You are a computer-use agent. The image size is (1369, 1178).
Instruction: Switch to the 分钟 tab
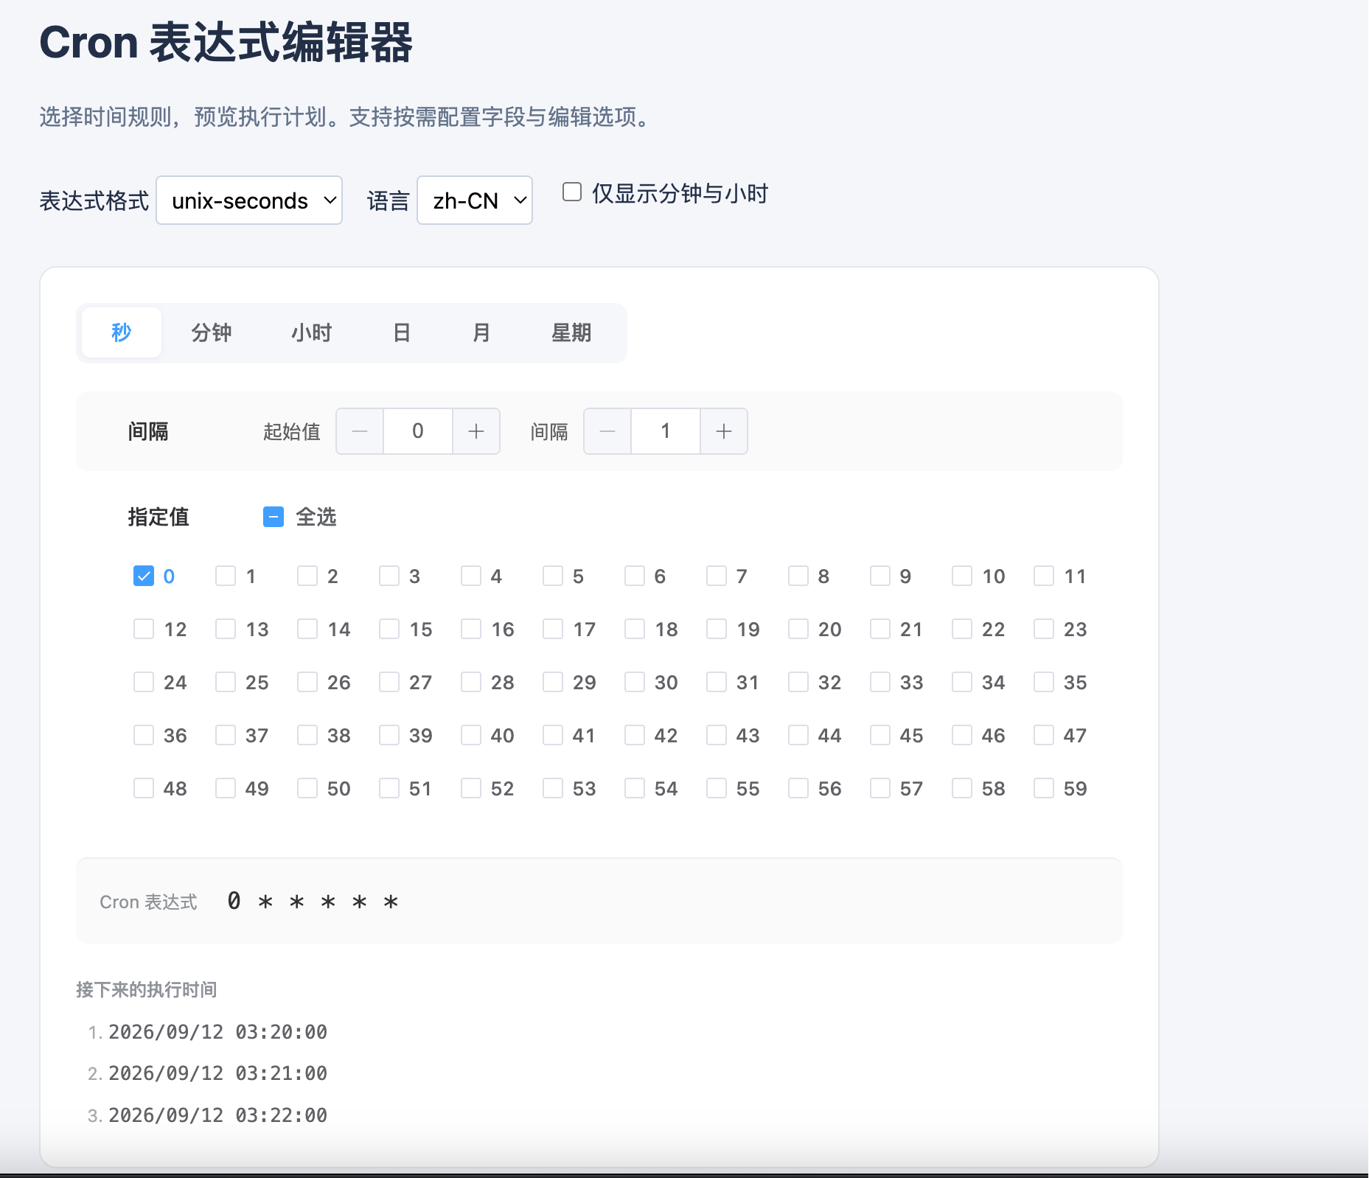(212, 332)
